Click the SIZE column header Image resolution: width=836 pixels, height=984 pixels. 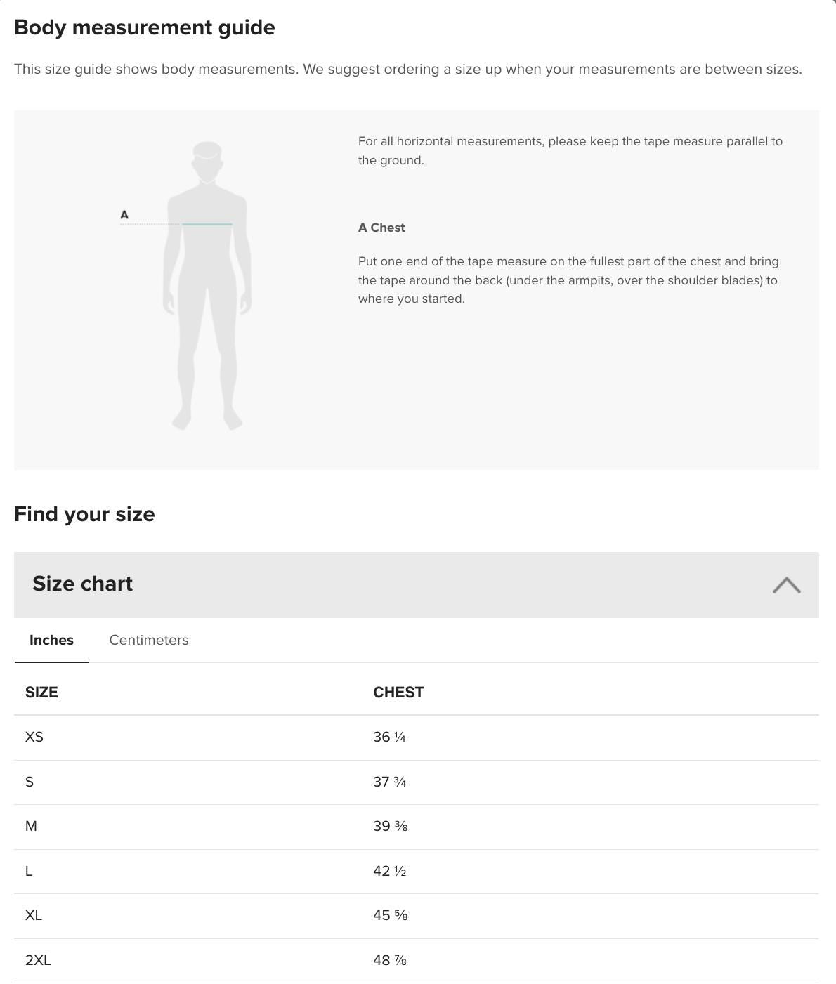point(41,692)
